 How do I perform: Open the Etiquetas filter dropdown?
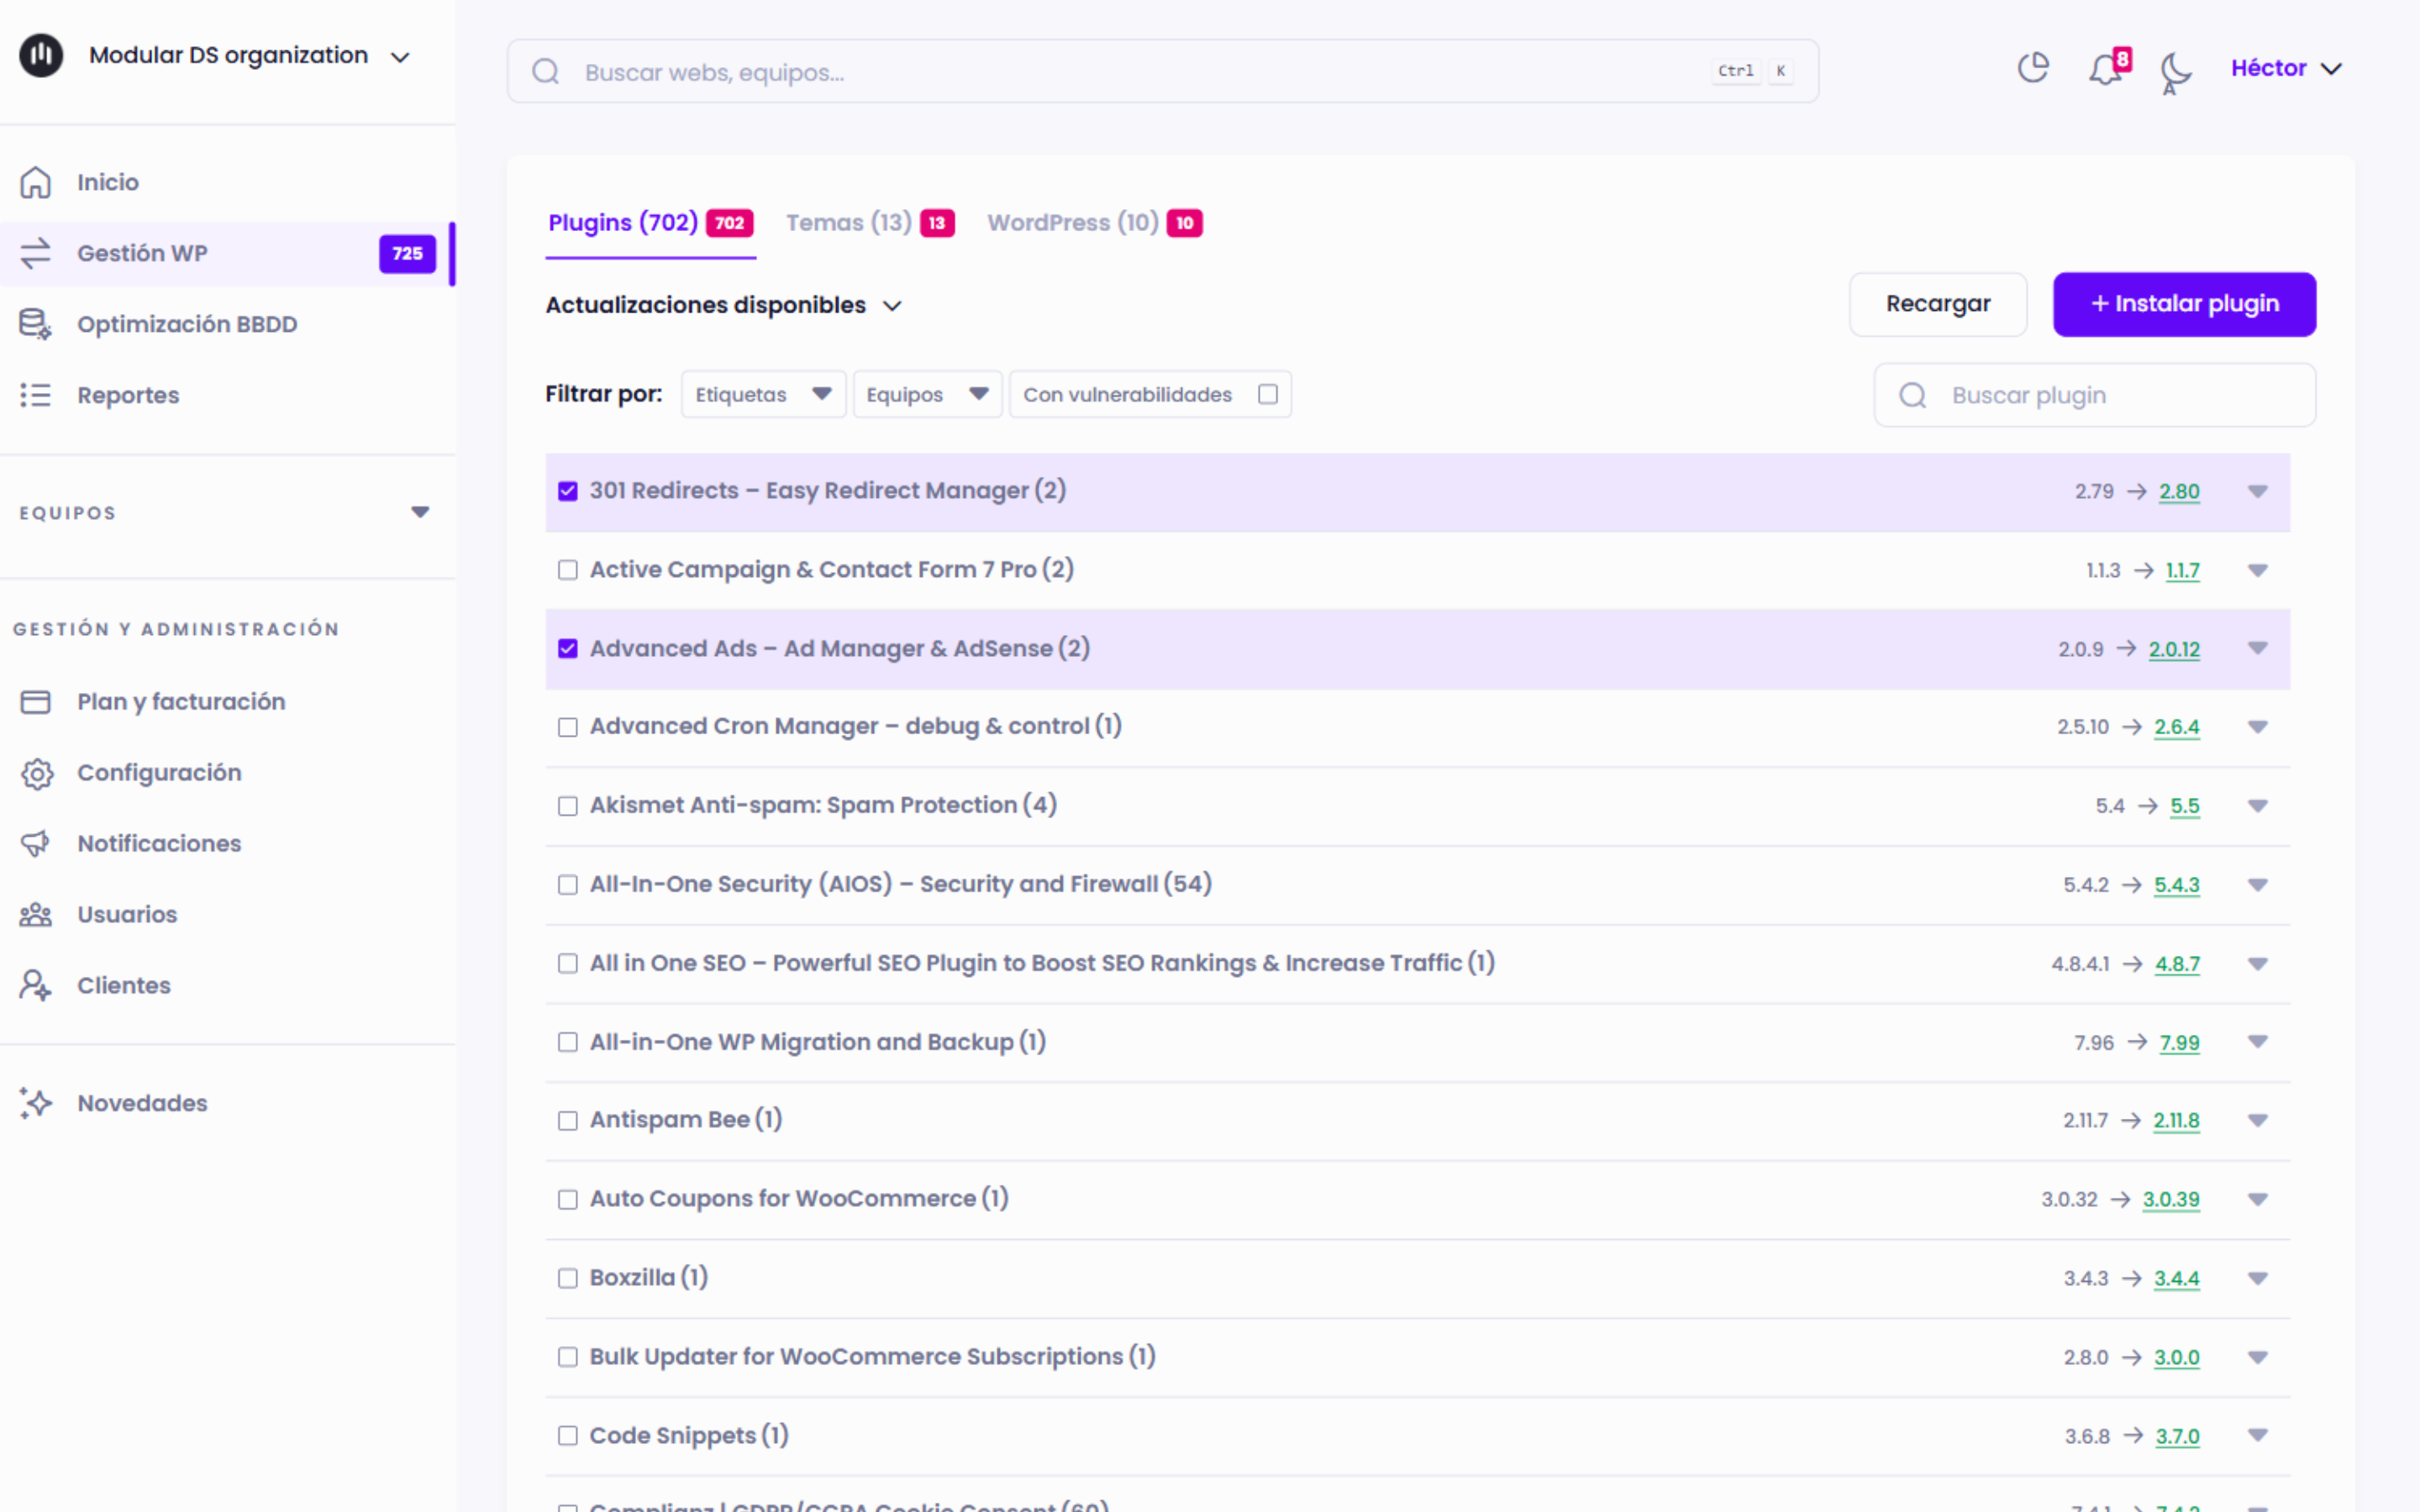pos(763,394)
